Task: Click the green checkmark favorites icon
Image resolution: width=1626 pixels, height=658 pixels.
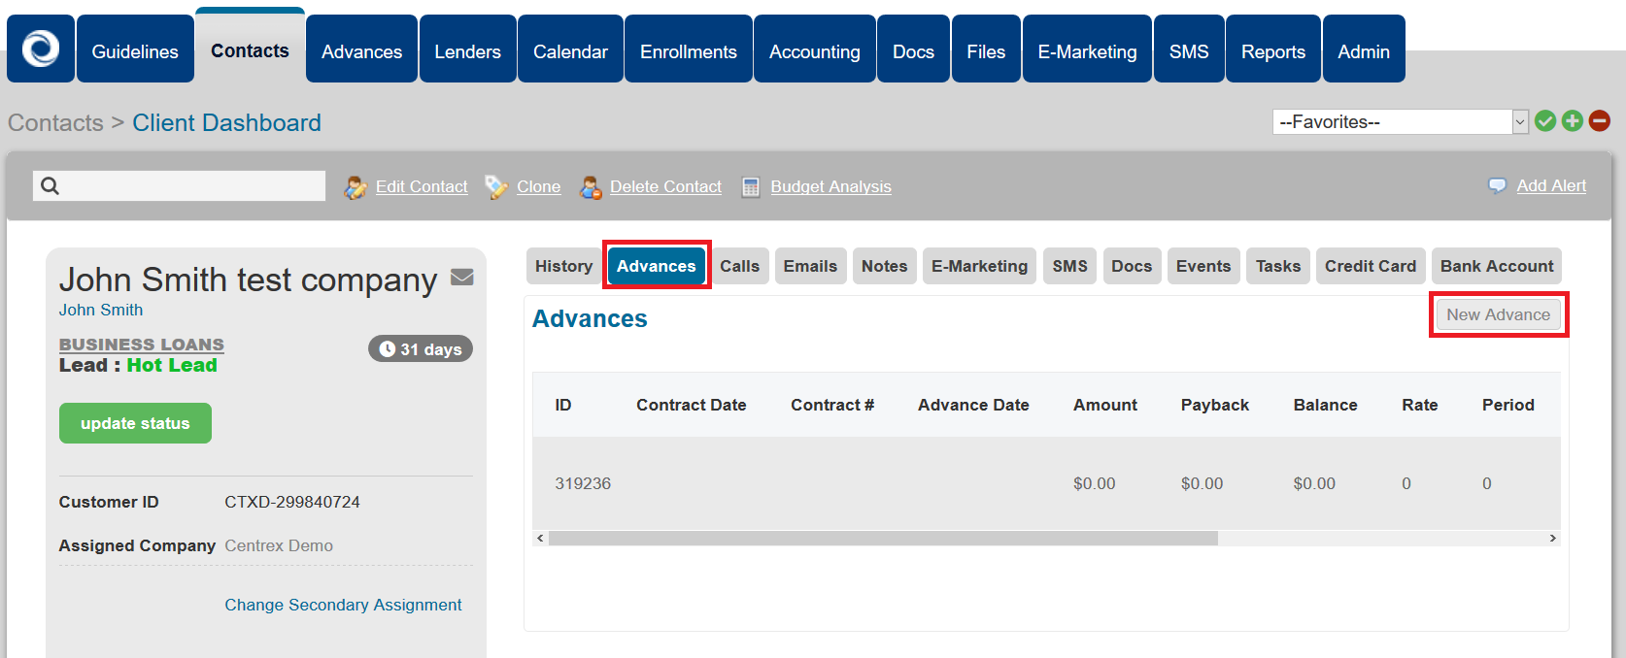Action: 1545,121
